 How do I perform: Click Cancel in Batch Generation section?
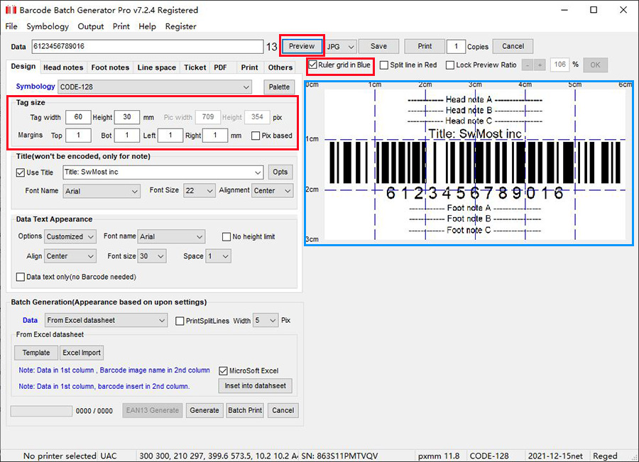[283, 411]
